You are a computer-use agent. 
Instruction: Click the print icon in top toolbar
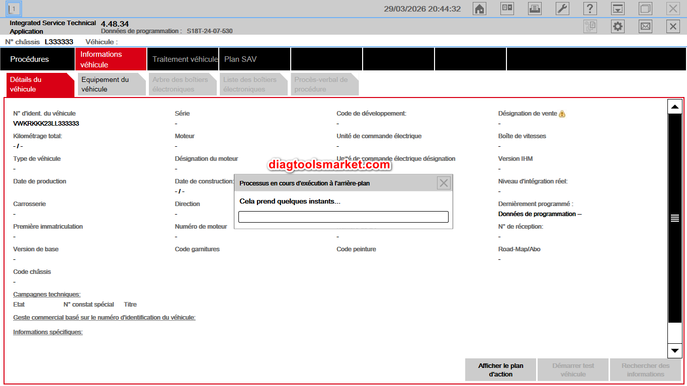click(535, 9)
